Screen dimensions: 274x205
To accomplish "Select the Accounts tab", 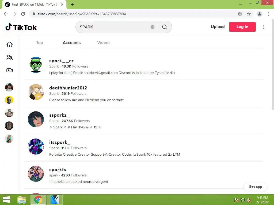I will [x=72, y=43].
